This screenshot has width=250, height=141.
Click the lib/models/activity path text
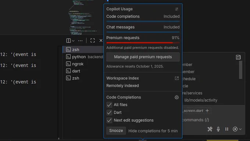pos(201,100)
